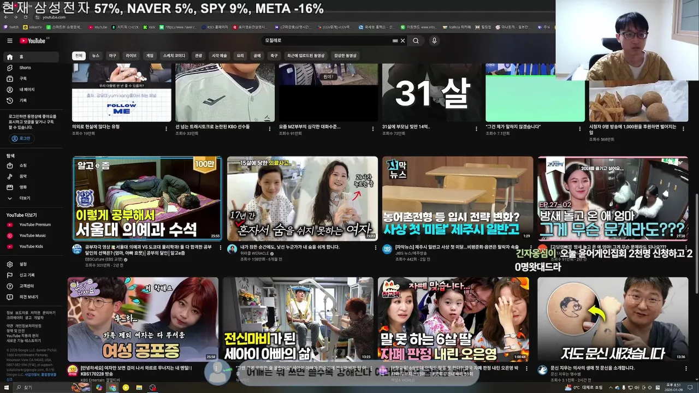The height and width of the screenshot is (393, 699).
Task: Open 의견 보내기 feedback in sidebar
Action: tap(31, 297)
